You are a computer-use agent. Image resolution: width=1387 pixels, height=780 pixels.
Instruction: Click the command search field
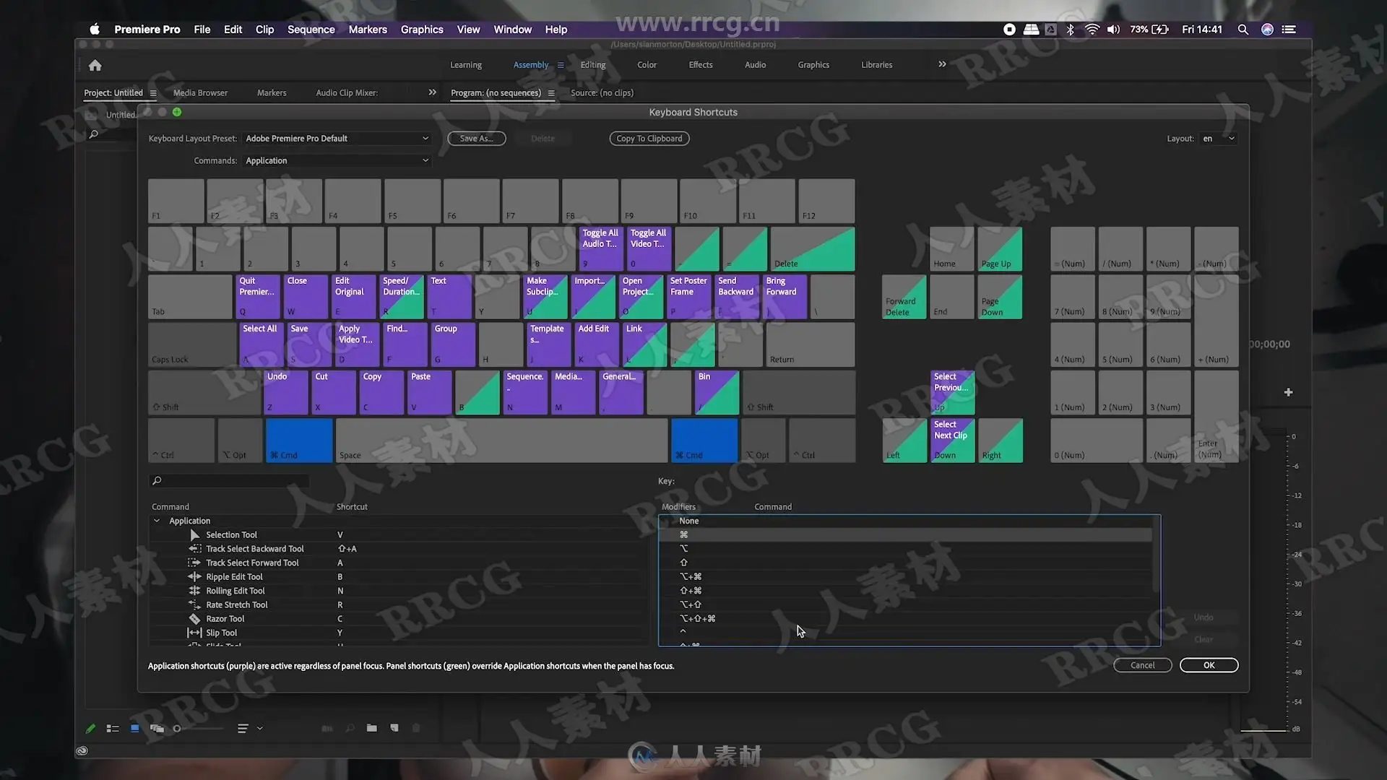coord(230,481)
